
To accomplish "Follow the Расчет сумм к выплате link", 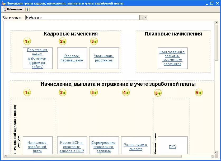I will click(136, 146).
